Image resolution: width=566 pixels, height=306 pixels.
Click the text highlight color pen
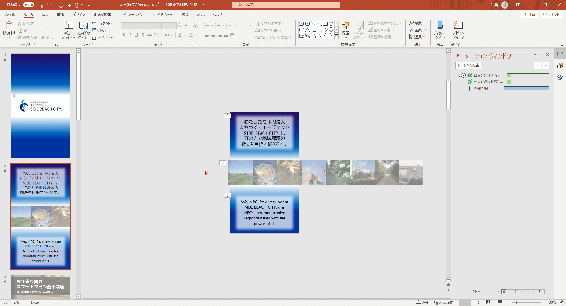(x=180, y=35)
